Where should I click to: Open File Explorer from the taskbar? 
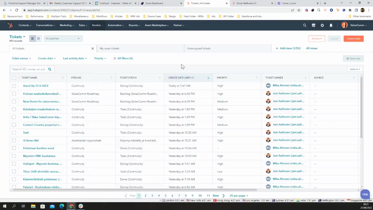tap(33, 206)
